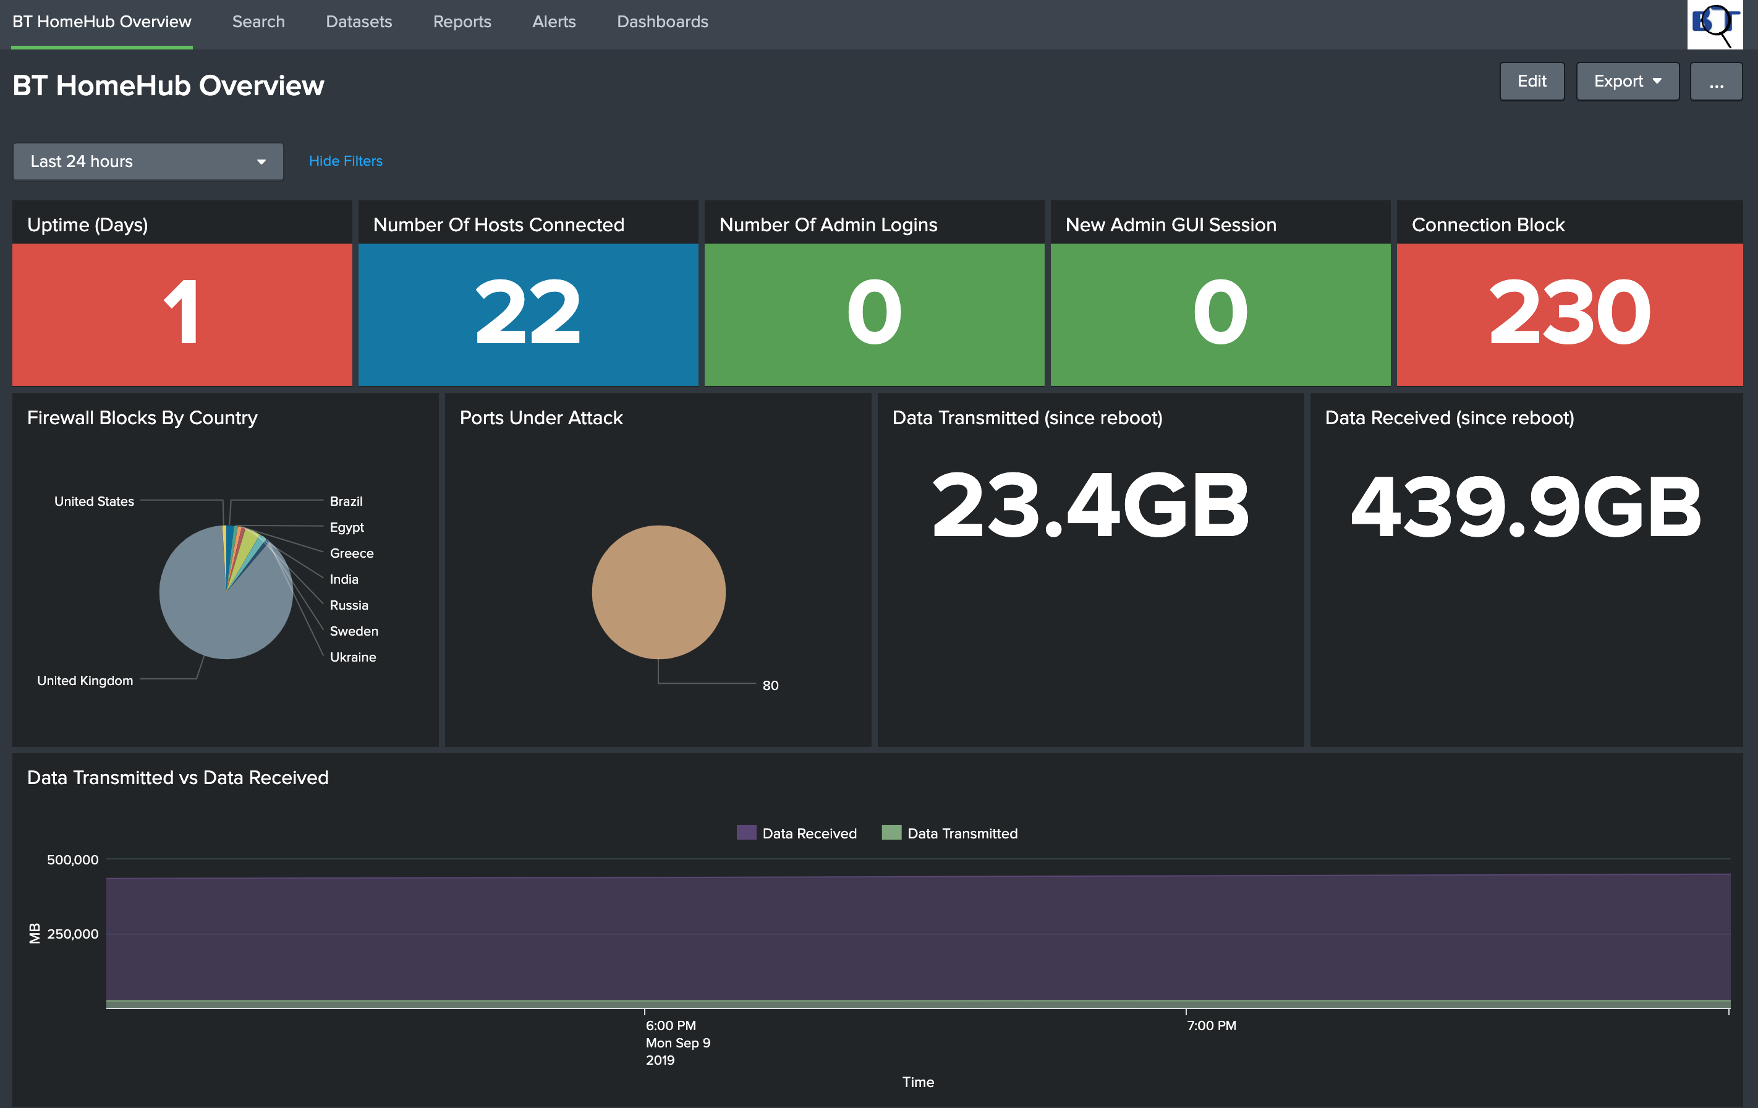Click the Data Received (since reboot) title
The image size is (1758, 1108).
coord(1449,418)
